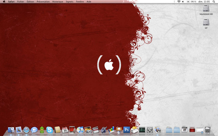218x136 pixels.
Task: Launch Keynote podium icon
Action: (x=119, y=130)
